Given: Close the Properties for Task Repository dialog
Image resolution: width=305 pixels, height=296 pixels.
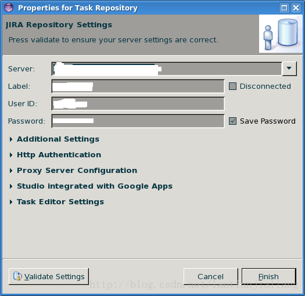Looking at the screenshot, I should (296, 8).
